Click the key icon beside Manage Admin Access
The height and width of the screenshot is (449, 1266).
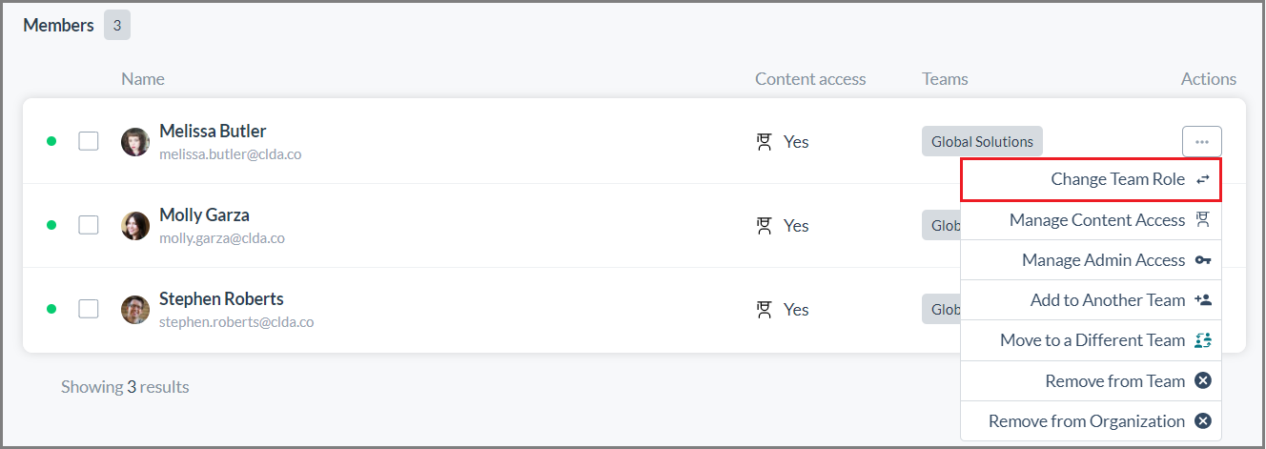(1203, 260)
